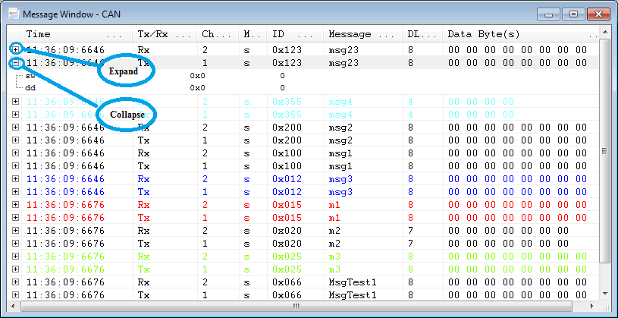Click DLC value 7 in m2 Rx row
Viewport: 618px width, 318px height.
pos(410,231)
